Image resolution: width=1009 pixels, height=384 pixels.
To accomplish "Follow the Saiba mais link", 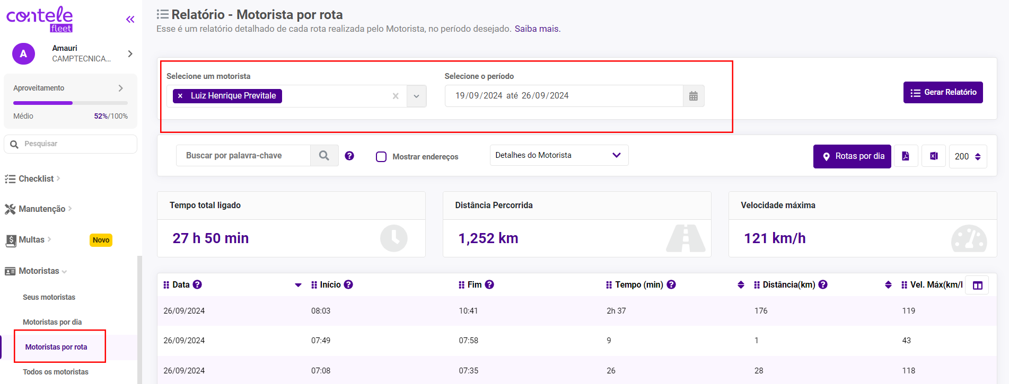I will pyautogui.click(x=536, y=29).
